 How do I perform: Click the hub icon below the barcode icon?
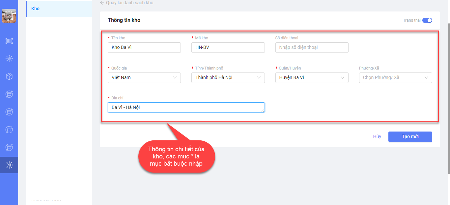click(x=9, y=59)
